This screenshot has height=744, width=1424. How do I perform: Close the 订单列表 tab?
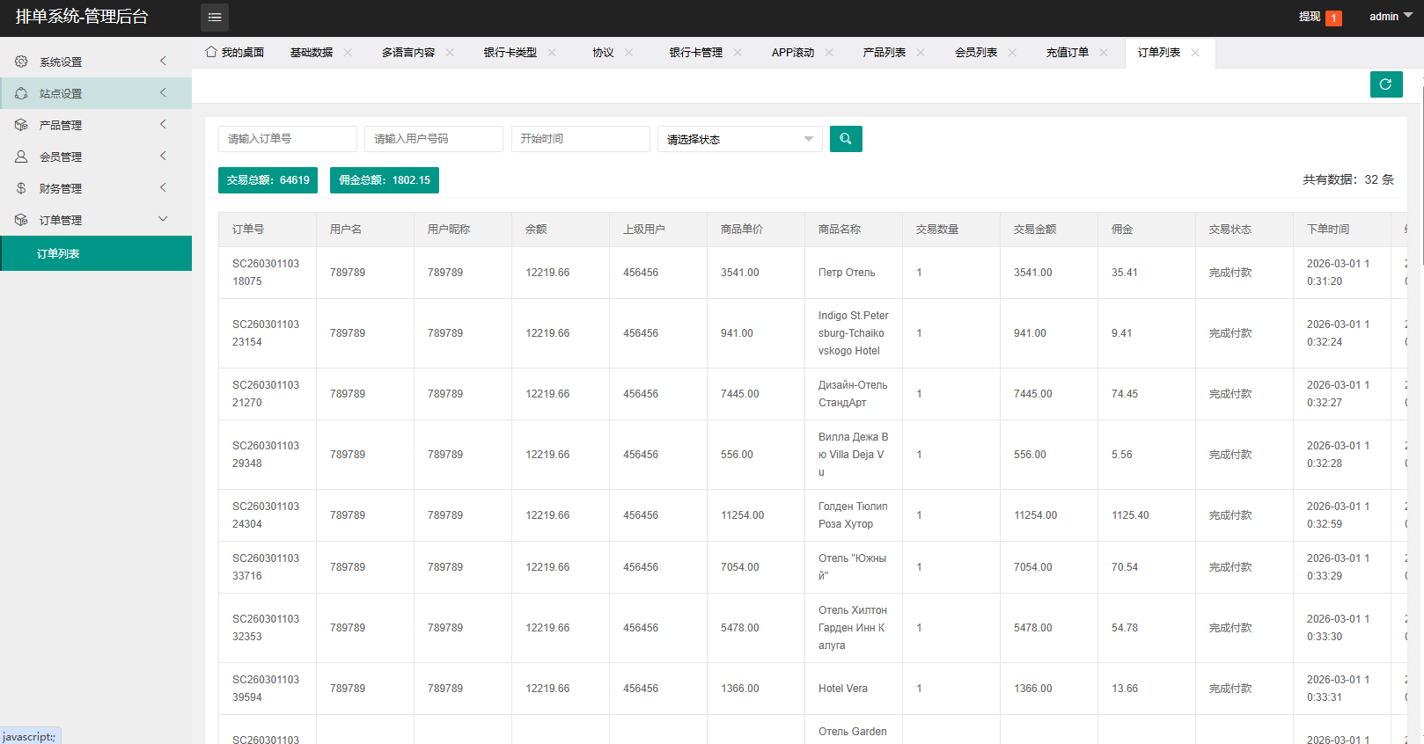click(x=1195, y=53)
